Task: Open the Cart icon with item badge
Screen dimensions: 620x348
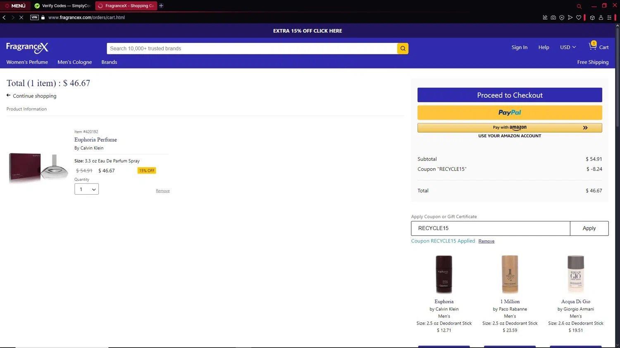Action: point(599,47)
